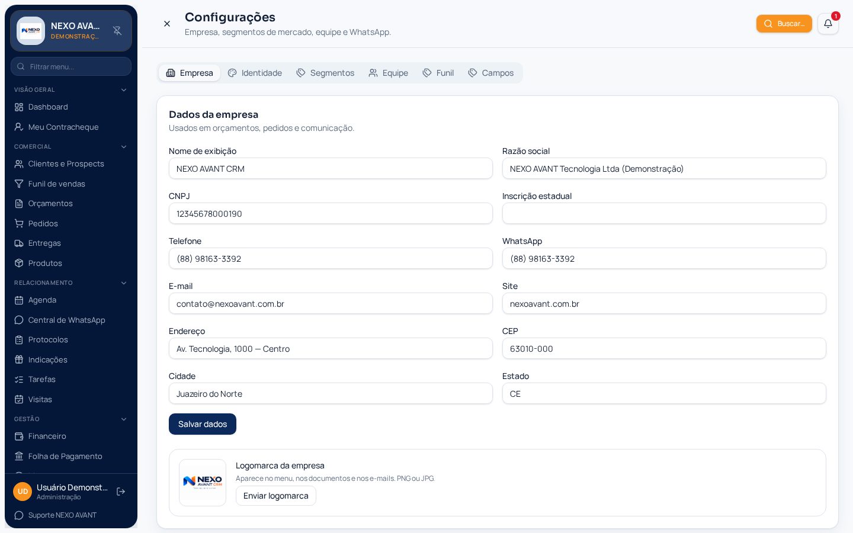
Task: Click the notification bell icon
Action: pyautogui.click(x=828, y=24)
